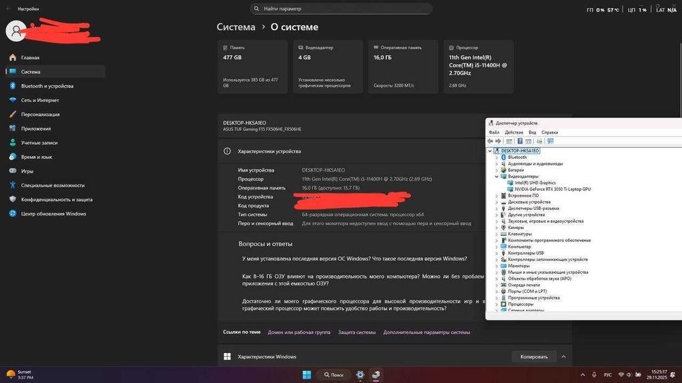Click the Центр обновления Windows icon
This screenshot has height=383, width=682.
coord(12,213)
